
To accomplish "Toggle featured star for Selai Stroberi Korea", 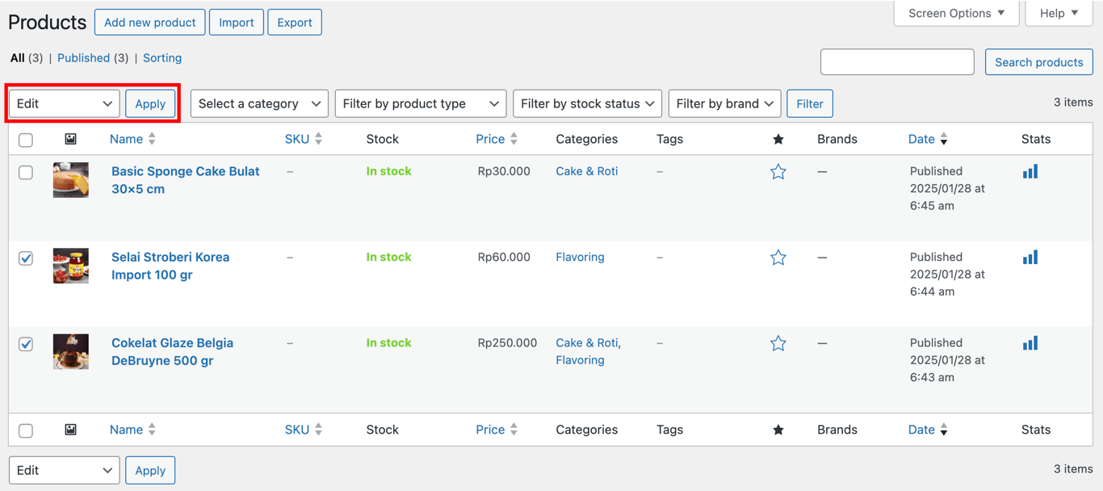I will [778, 257].
